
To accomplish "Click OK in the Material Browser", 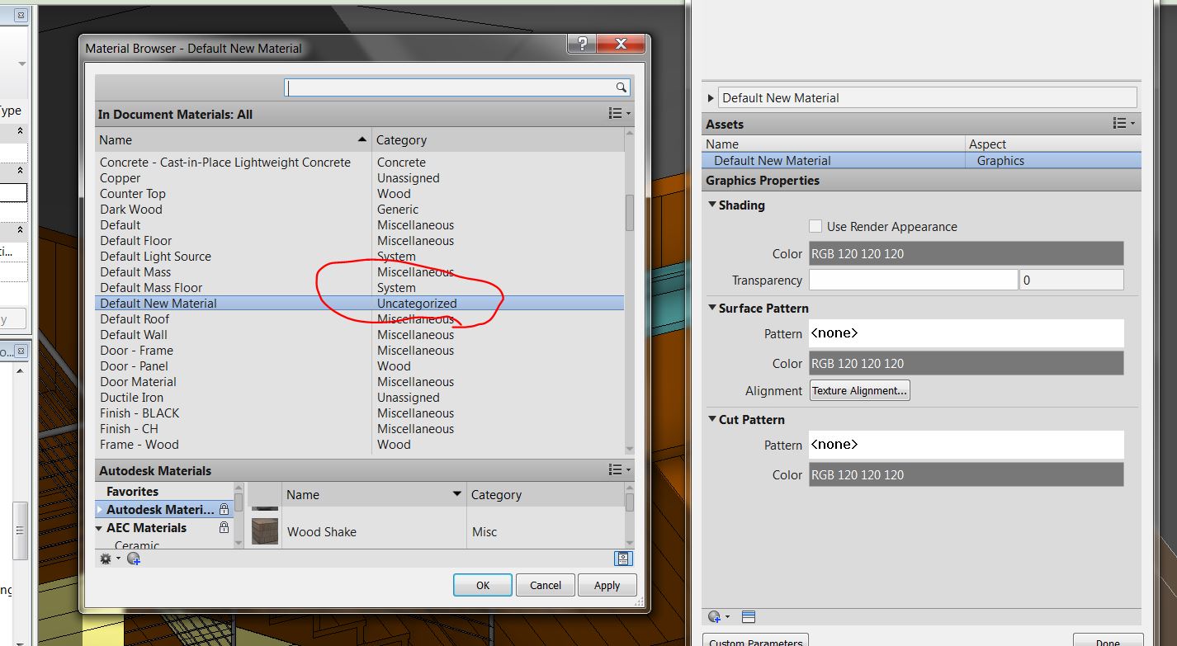I will click(483, 585).
